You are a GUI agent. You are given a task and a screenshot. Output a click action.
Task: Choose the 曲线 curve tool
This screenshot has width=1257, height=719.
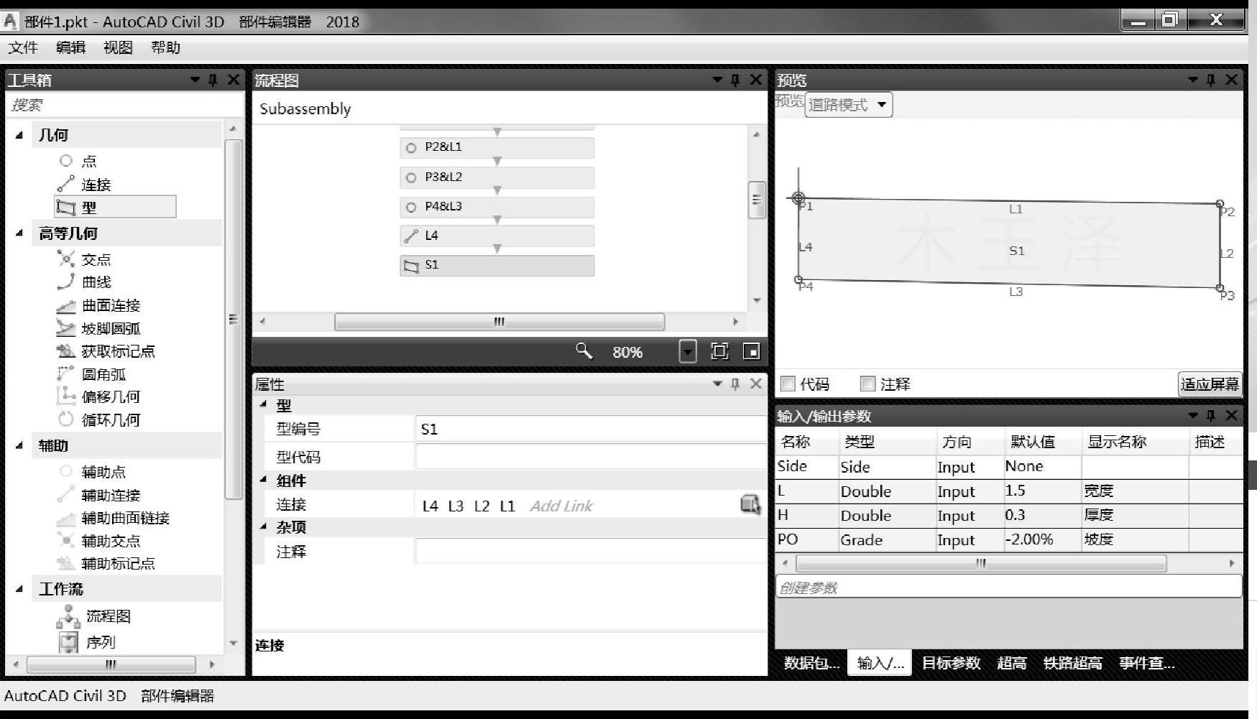tap(85, 282)
